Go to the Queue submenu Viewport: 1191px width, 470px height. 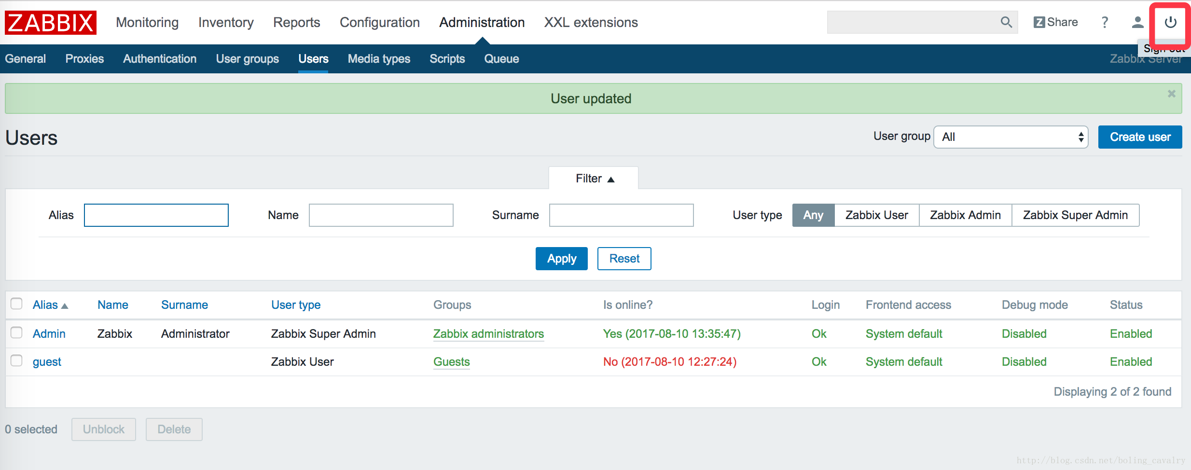pyautogui.click(x=501, y=59)
